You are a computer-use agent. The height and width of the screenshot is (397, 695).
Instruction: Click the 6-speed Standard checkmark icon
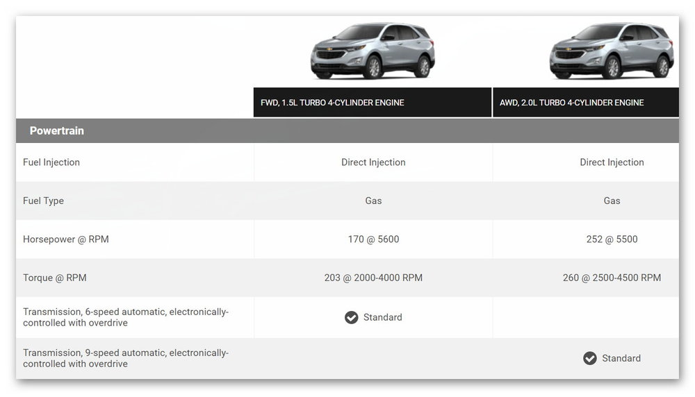[x=352, y=317]
